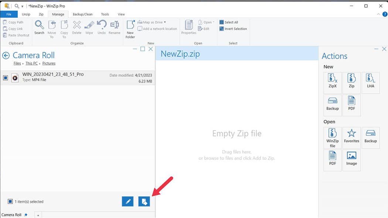This screenshot has width=388, height=218.
Task: Switch to the Tools ribbon tab
Action: coord(105,14)
